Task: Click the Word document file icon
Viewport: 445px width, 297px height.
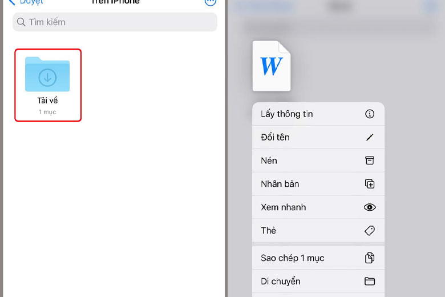Action: pyautogui.click(x=272, y=66)
